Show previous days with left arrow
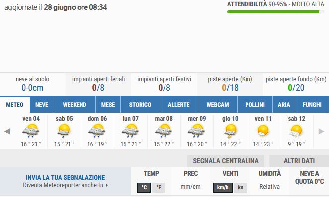329x197 pixels. tap(7, 131)
